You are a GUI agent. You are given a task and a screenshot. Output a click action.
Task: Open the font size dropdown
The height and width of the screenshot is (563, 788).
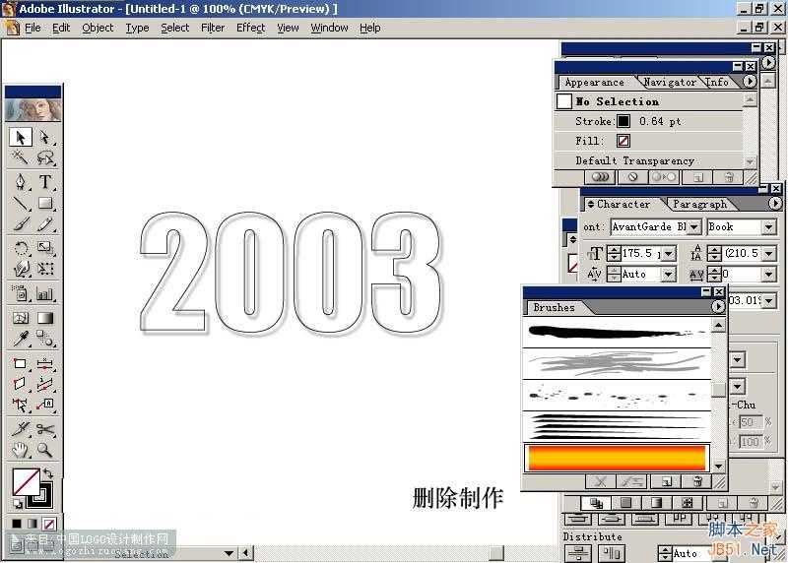(x=669, y=254)
